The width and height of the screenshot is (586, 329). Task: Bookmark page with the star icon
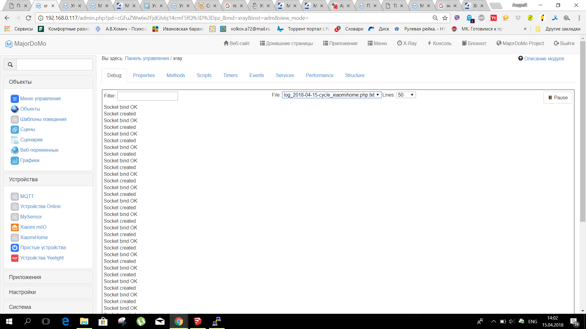point(445,18)
